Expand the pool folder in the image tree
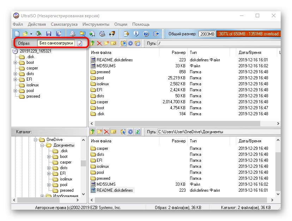Screen dimensions: 292x221 (16, 91)
